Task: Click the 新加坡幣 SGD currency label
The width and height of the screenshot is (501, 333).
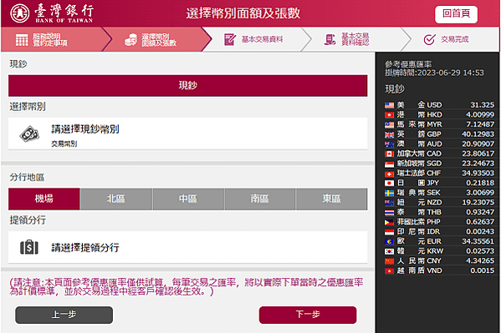Action: click(x=419, y=164)
